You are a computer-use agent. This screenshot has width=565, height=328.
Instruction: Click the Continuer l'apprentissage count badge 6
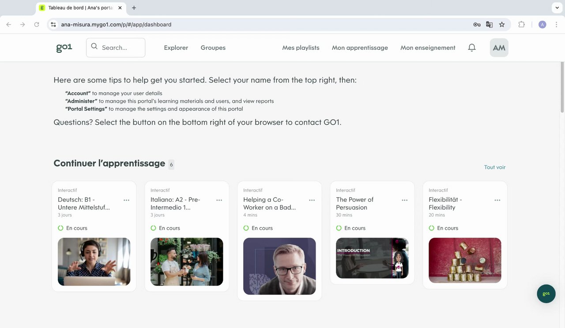(171, 164)
